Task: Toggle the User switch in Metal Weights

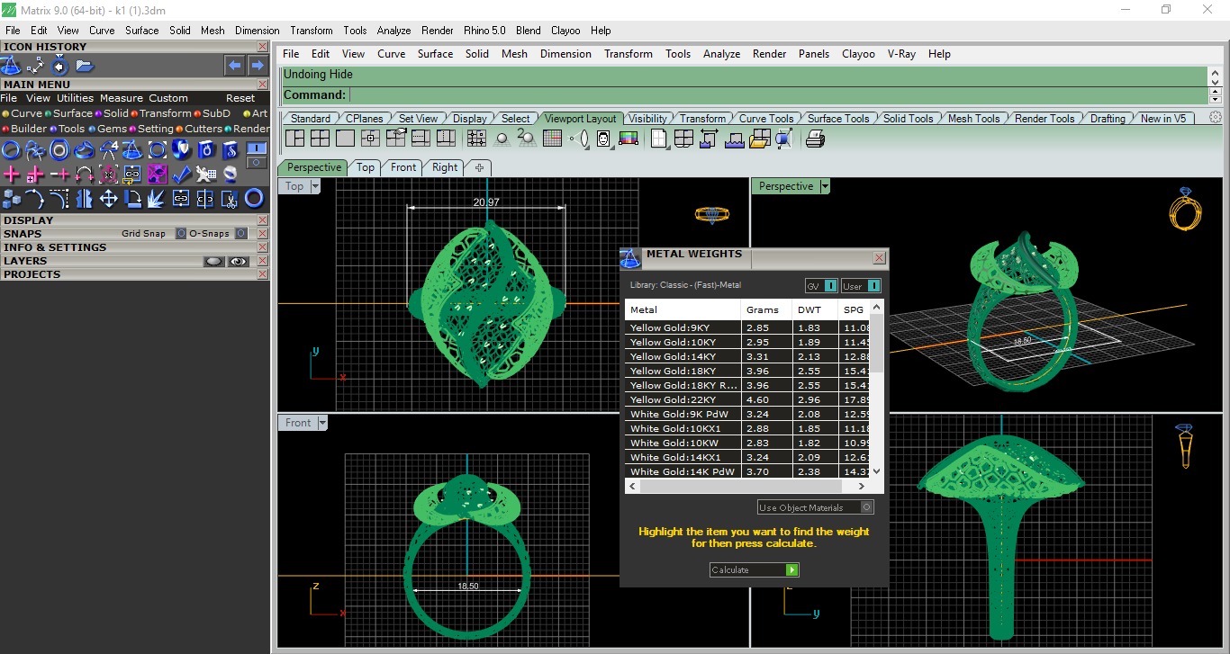Action: [x=873, y=286]
